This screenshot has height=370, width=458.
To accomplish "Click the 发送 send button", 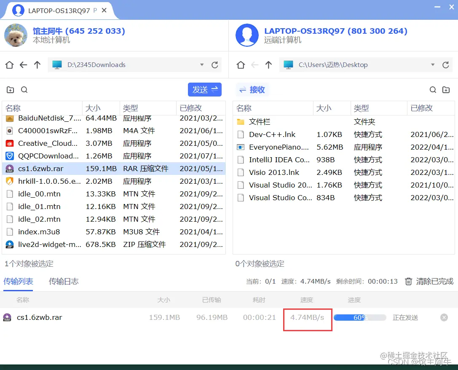I will tap(204, 89).
